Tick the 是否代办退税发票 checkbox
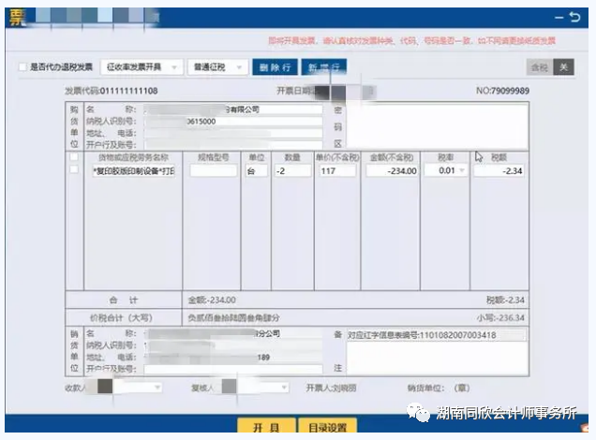Viewport: 596px width, 440px height. coord(22,67)
